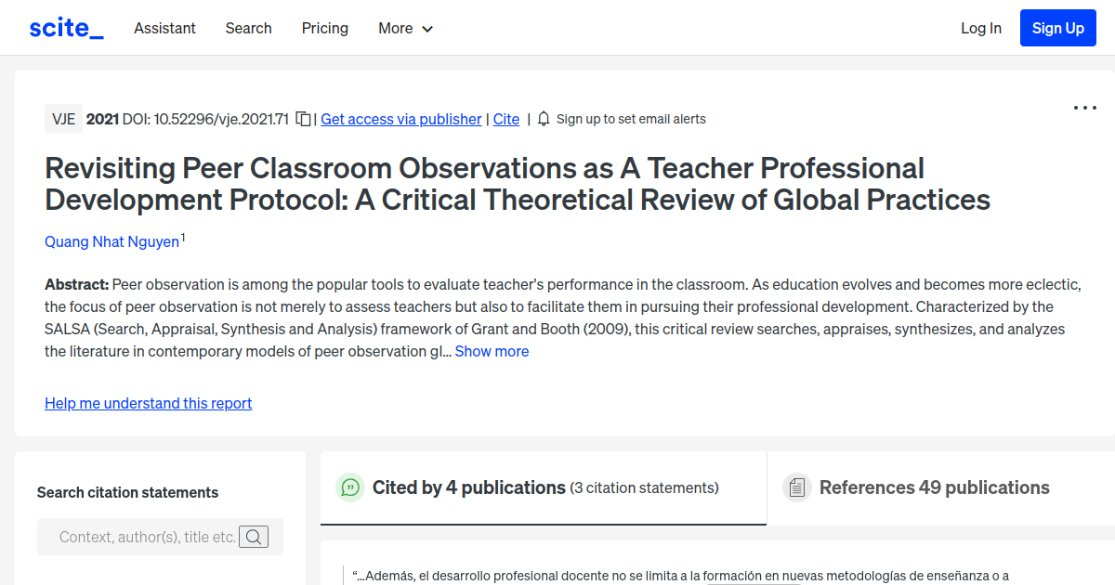
Task: Open the Cited by 4 publications tab
Action: coord(469,487)
